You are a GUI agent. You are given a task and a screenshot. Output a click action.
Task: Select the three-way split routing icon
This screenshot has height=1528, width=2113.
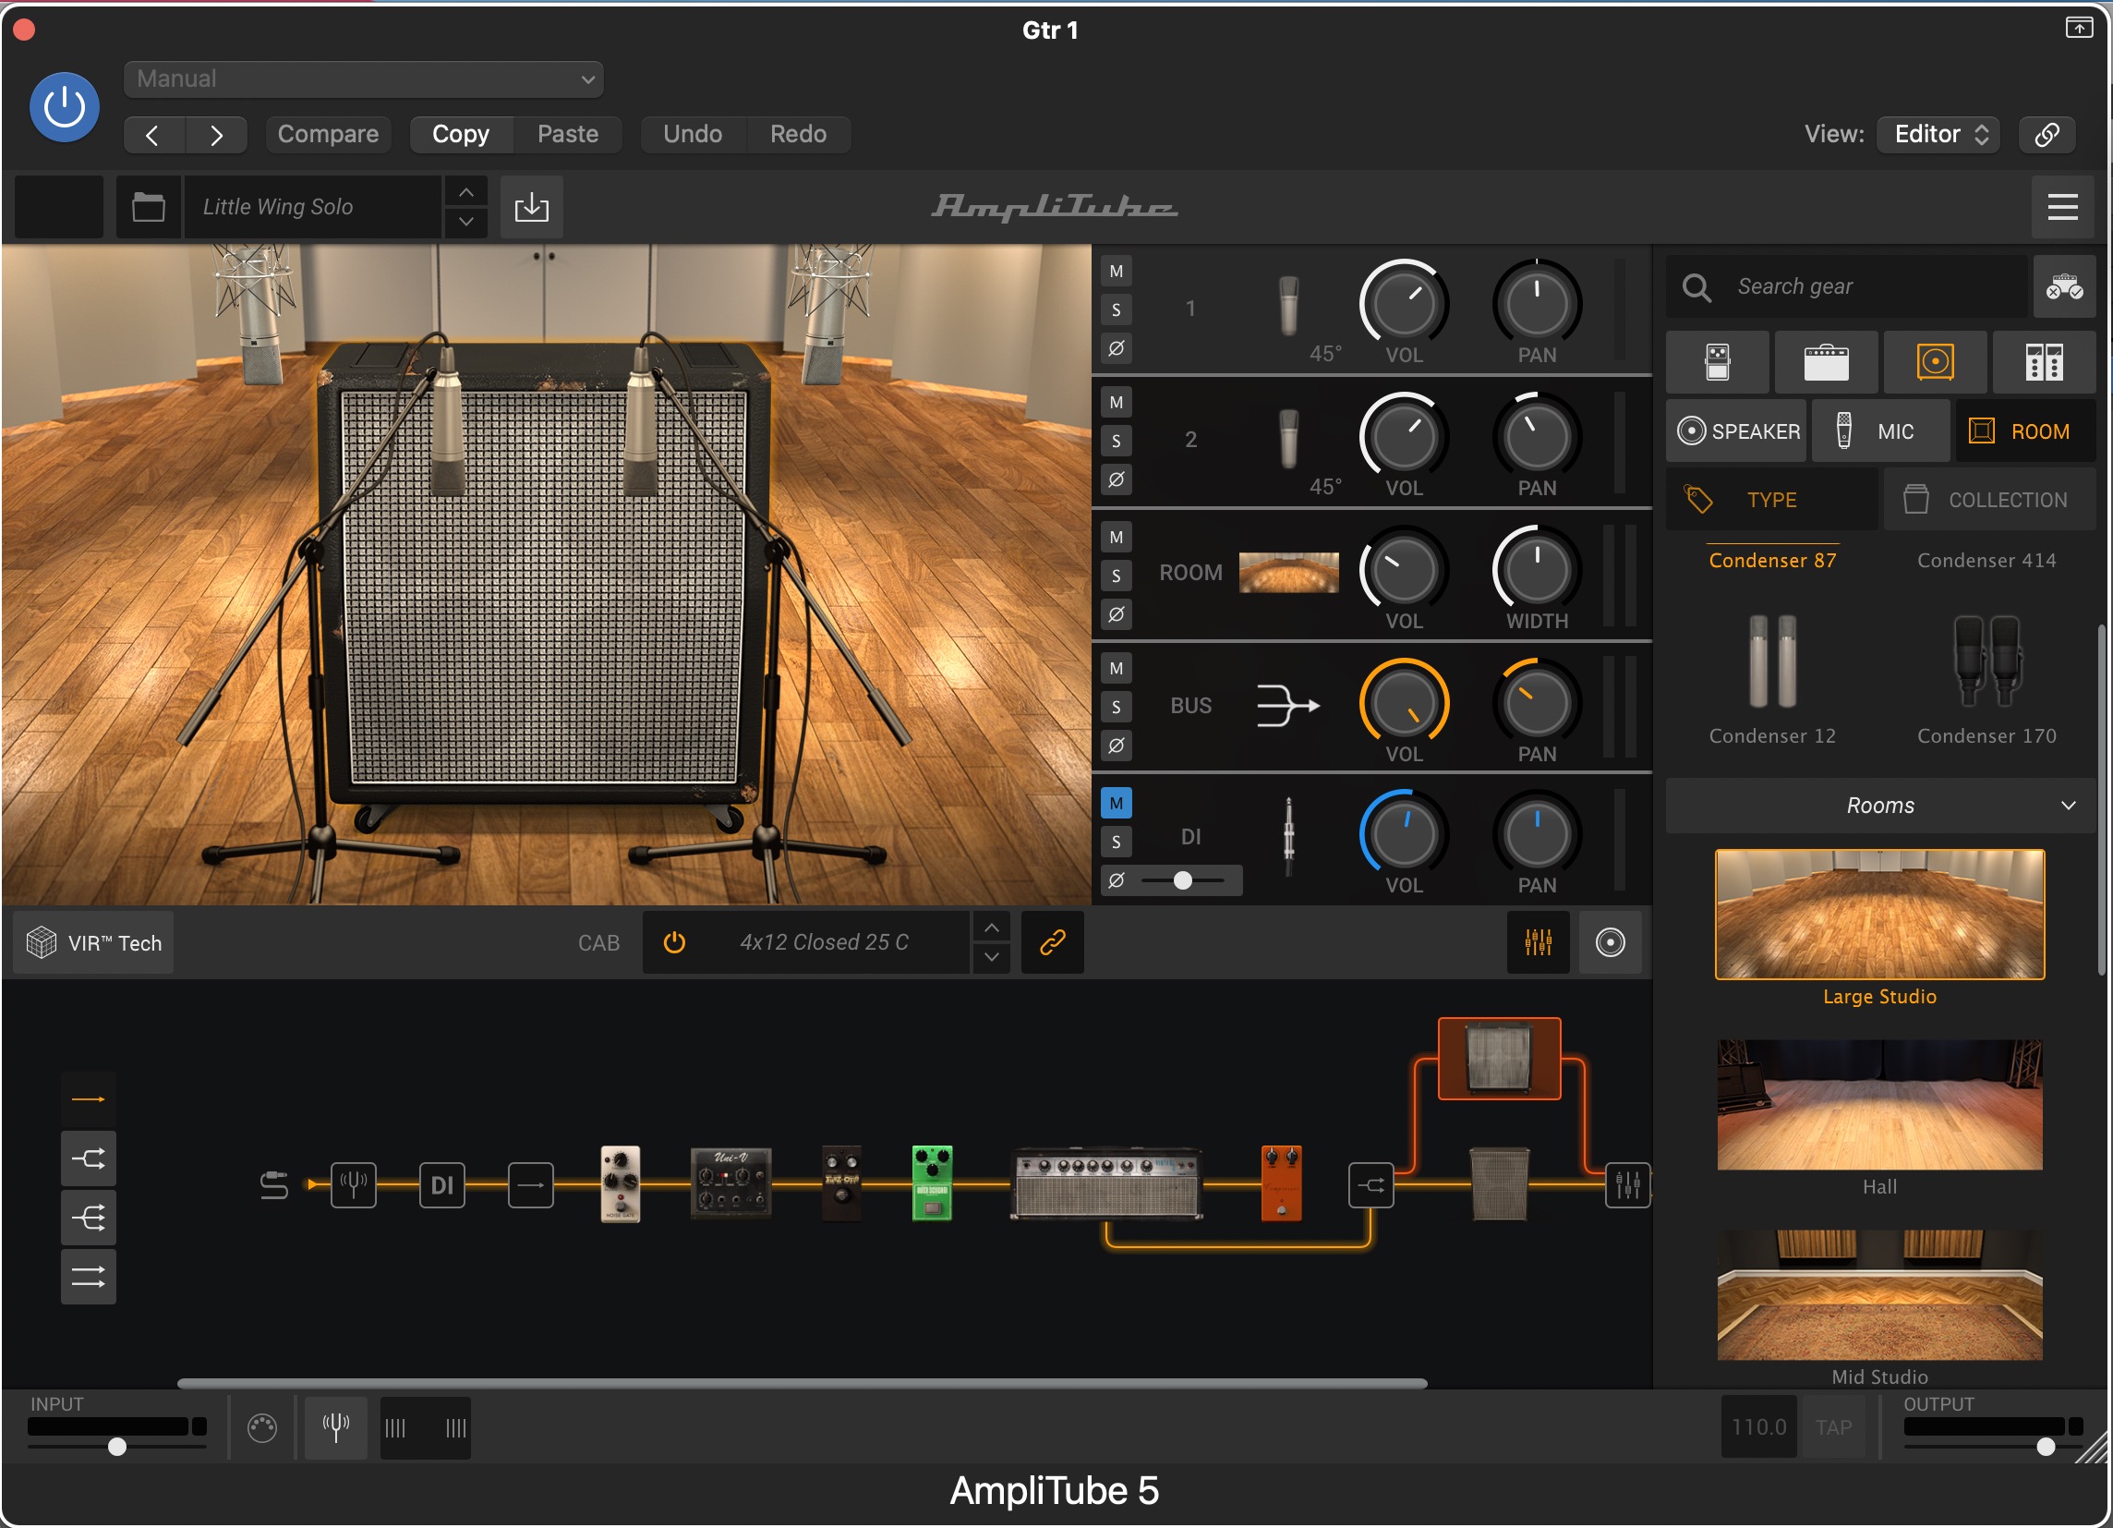tap(89, 1217)
